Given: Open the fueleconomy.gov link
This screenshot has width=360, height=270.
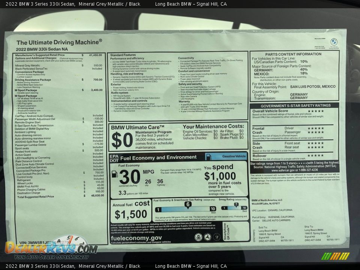Looking at the screenshot, I should [136, 238].
